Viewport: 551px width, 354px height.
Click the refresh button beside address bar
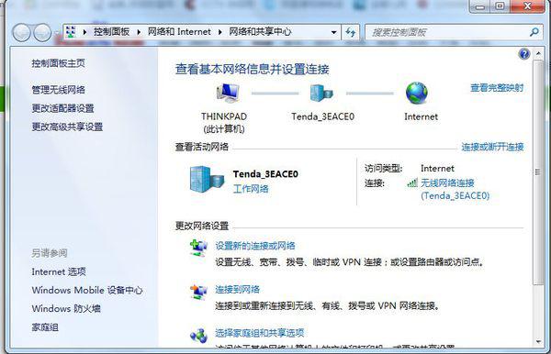point(351,32)
